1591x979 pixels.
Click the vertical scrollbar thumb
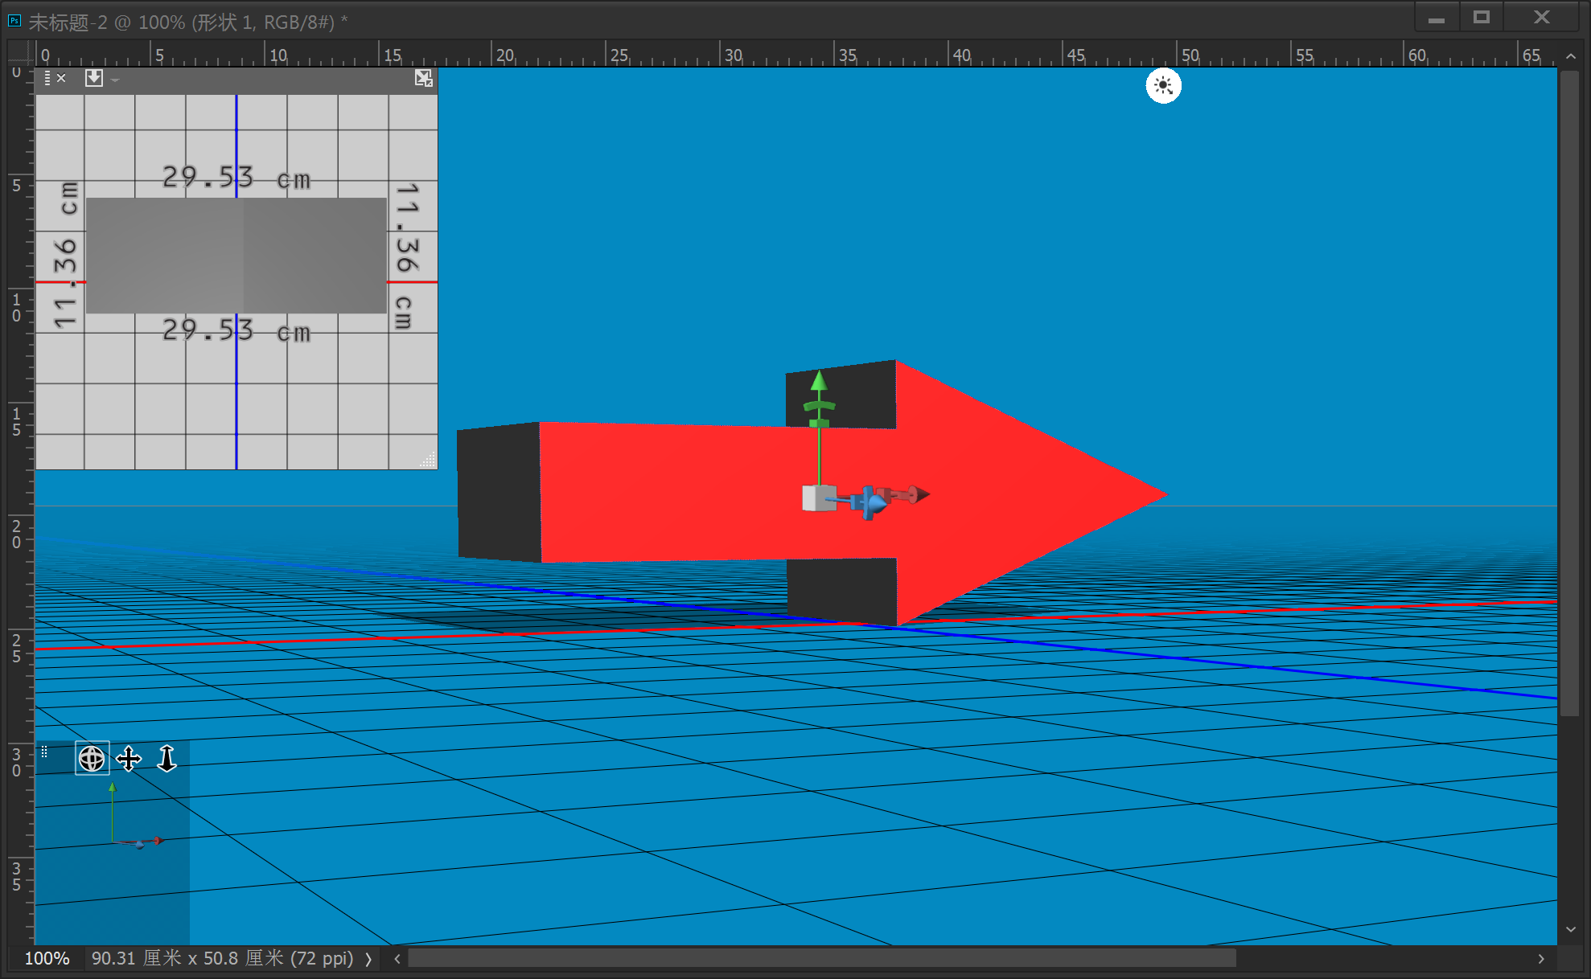click(1569, 394)
